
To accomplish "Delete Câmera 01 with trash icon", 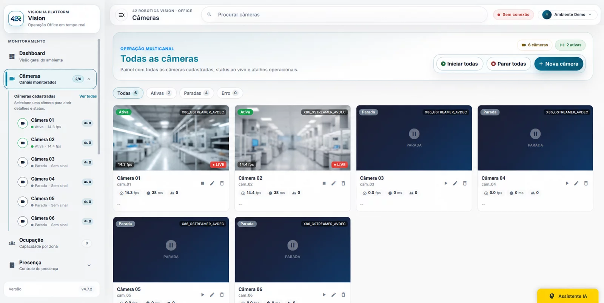I will (222, 183).
